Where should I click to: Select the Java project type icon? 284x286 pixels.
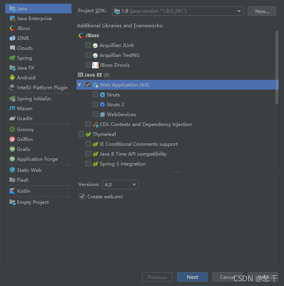pyautogui.click(x=12, y=9)
